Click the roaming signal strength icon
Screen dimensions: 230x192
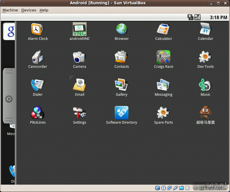coord(197,17)
